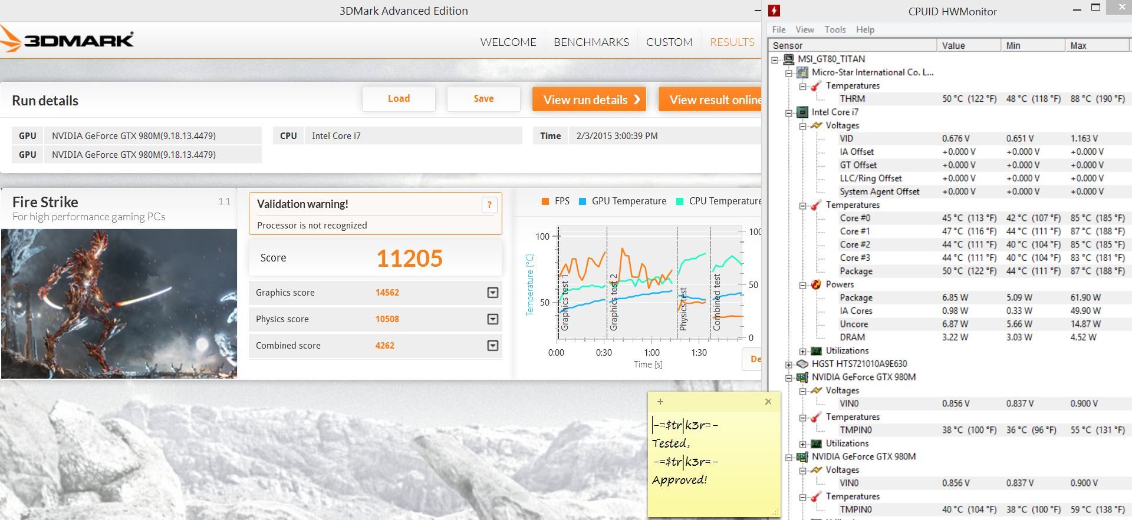Click the 3DMark logo
Screen dimensions: 1132x520
pos(67,39)
